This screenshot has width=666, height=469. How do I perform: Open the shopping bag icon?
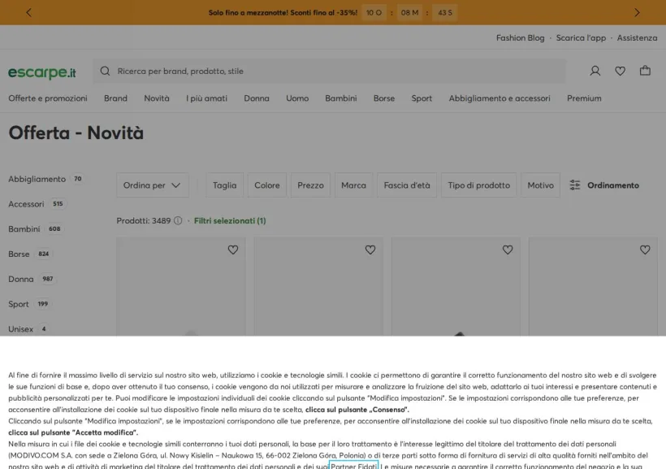(645, 71)
